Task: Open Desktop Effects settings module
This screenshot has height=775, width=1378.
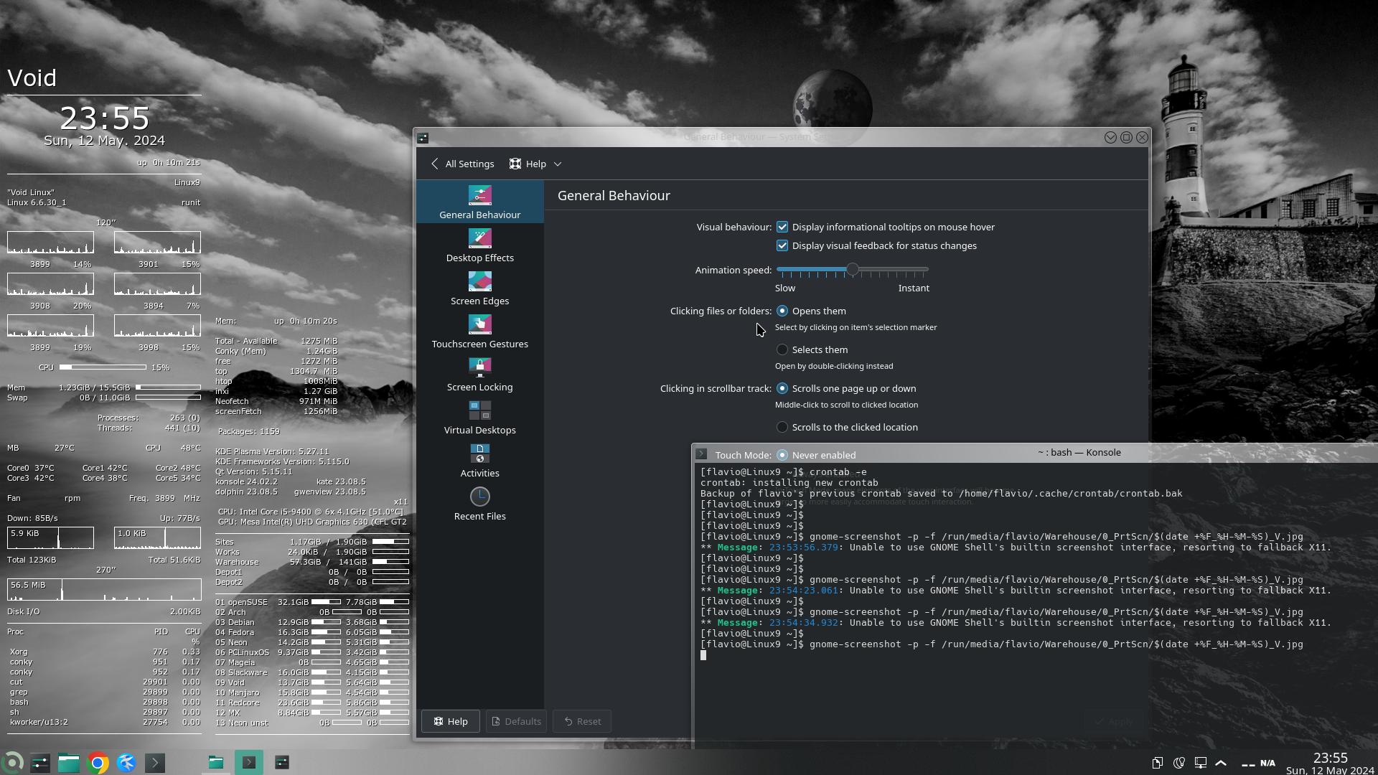Action: [479, 245]
